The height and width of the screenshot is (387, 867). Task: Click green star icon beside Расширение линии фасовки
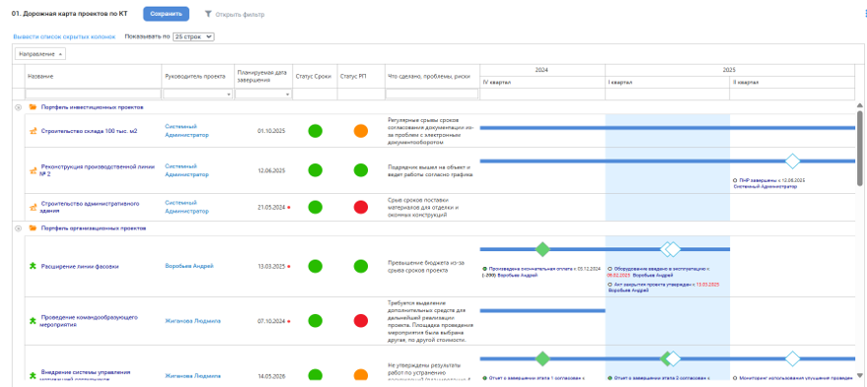(33, 266)
